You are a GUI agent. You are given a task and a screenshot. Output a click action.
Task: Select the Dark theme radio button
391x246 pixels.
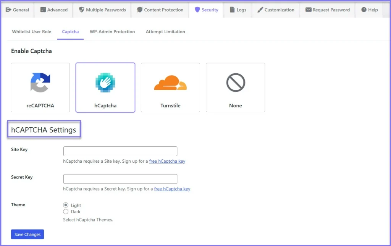point(66,212)
